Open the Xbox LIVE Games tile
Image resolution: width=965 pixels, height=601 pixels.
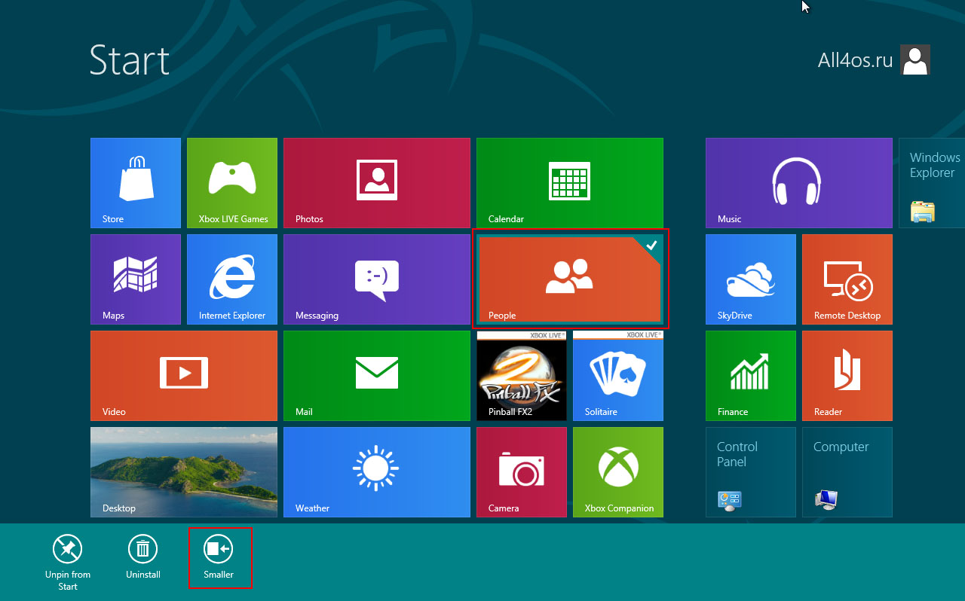(232, 183)
